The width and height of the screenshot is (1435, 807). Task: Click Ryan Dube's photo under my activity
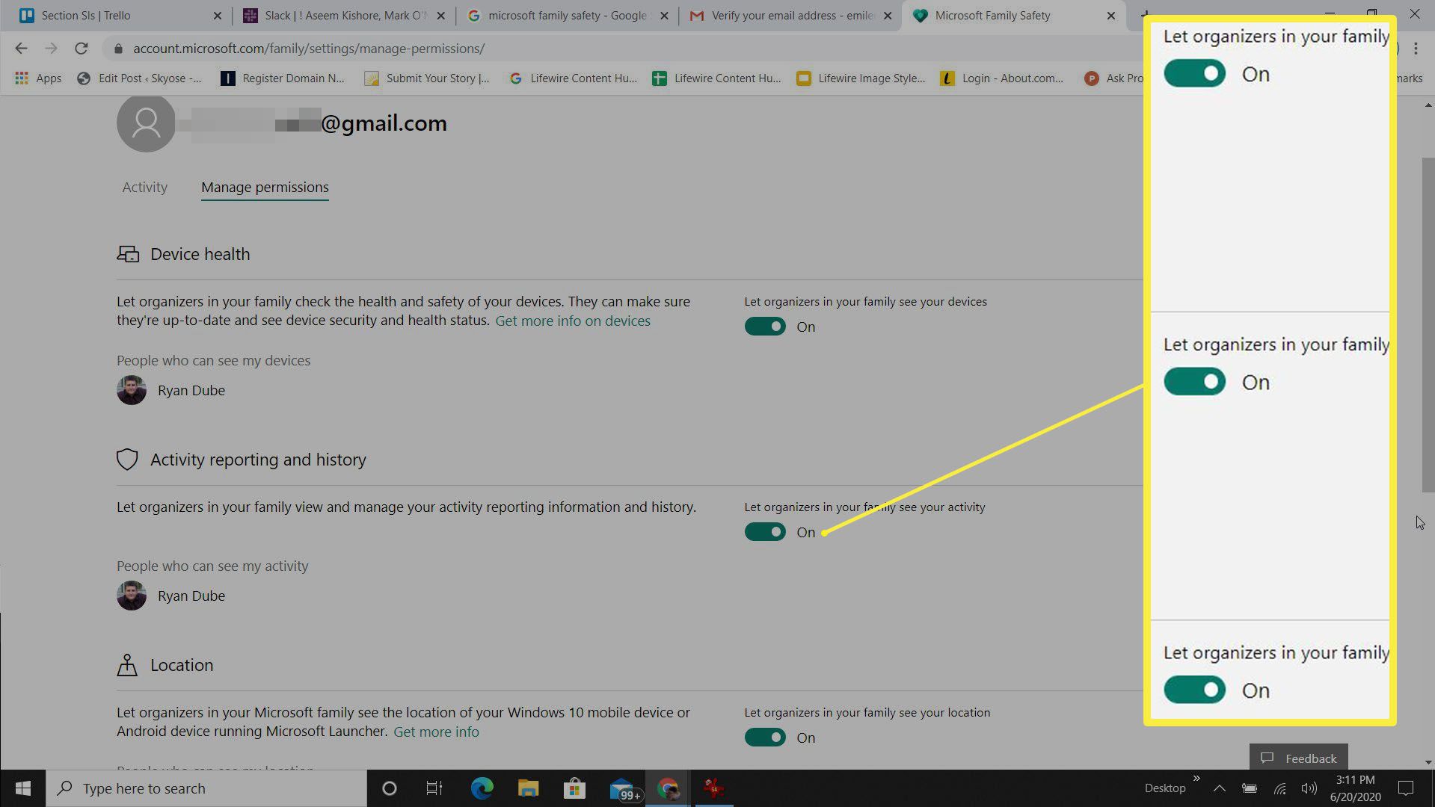click(x=132, y=596)
